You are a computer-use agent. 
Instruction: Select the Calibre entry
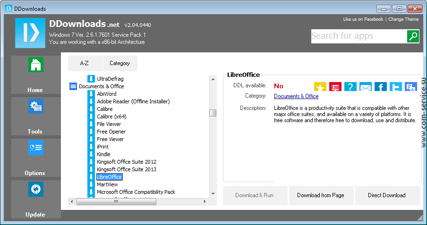[x=104, y=109]
